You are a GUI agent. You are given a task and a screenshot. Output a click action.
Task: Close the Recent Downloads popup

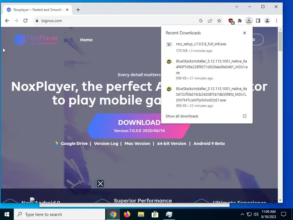coord(244,33)
